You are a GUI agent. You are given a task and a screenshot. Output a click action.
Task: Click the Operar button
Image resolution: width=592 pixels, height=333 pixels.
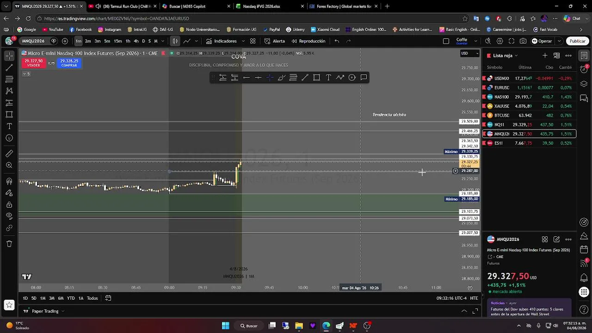pyautogui.click(x=542, y=41)
